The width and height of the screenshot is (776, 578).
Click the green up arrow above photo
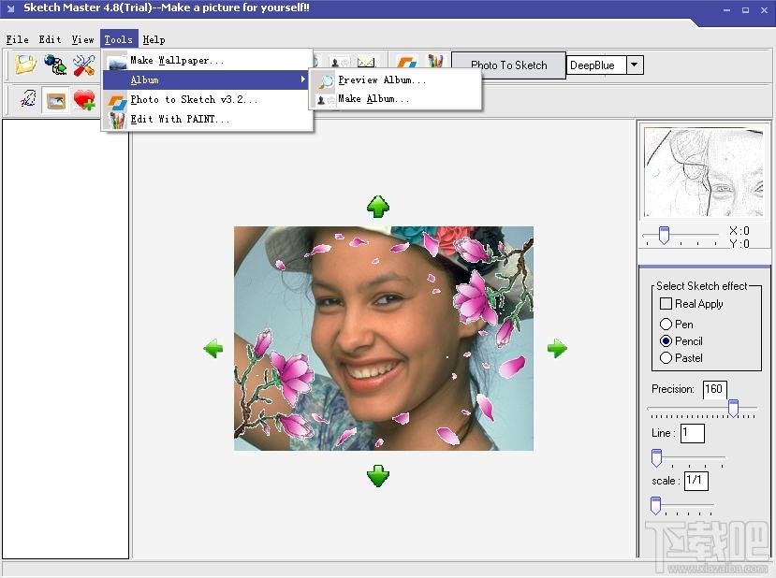click(377, 207)
